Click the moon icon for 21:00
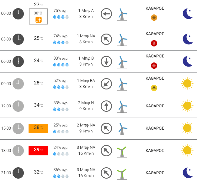This screenshot has width=197, height=183. pyautogui.click(x=188, y=173)
